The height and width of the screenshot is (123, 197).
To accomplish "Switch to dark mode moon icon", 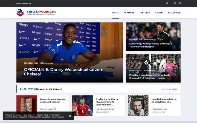I will coord(179,3).
